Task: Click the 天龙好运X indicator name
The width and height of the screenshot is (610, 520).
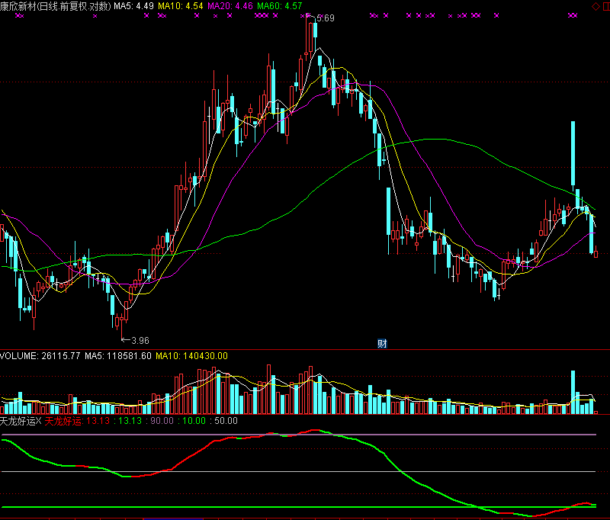Action: 21,421
